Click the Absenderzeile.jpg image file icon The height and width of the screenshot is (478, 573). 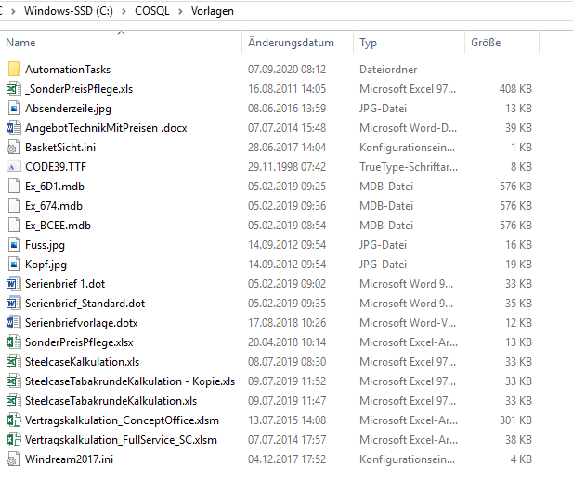click(13, 109)
